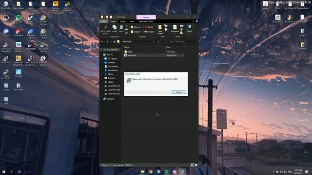Open recent locations dropdown arrow
This screenshot has height=175, width=312.
[x=111, y=41]
